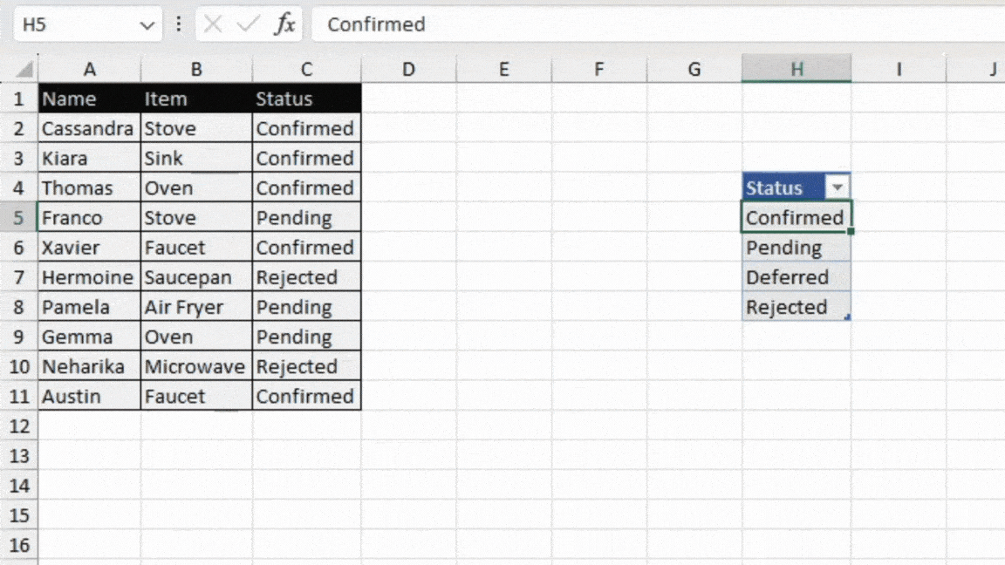This screenshot has width=1005, height=565.
Task: Select the cell containing Cassandra
Action: (x=87, y=128)
